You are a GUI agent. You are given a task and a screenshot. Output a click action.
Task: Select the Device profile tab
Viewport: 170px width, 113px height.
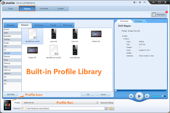tap(25, 25)
